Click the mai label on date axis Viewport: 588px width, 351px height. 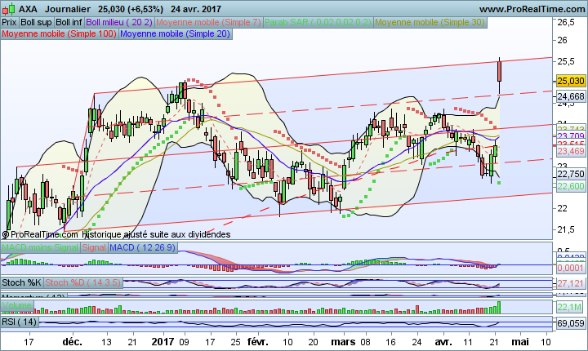point(520,342)
